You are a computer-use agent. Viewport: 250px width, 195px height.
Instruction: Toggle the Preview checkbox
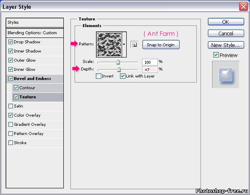[x=216, y=55]
